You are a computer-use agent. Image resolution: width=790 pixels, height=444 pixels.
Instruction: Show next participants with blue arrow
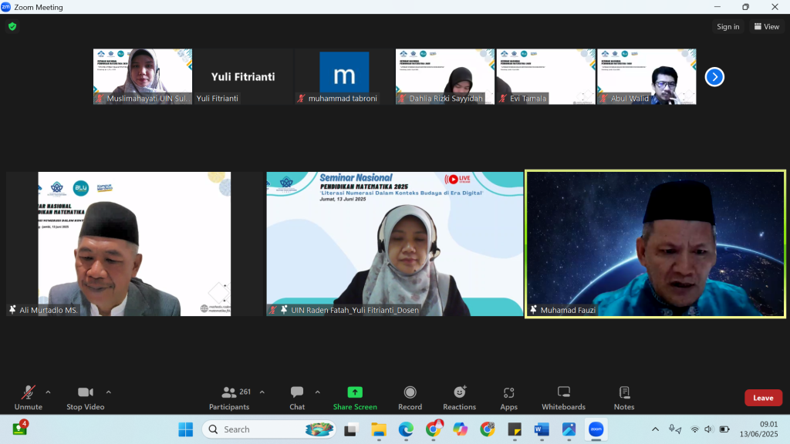(714, 77)
